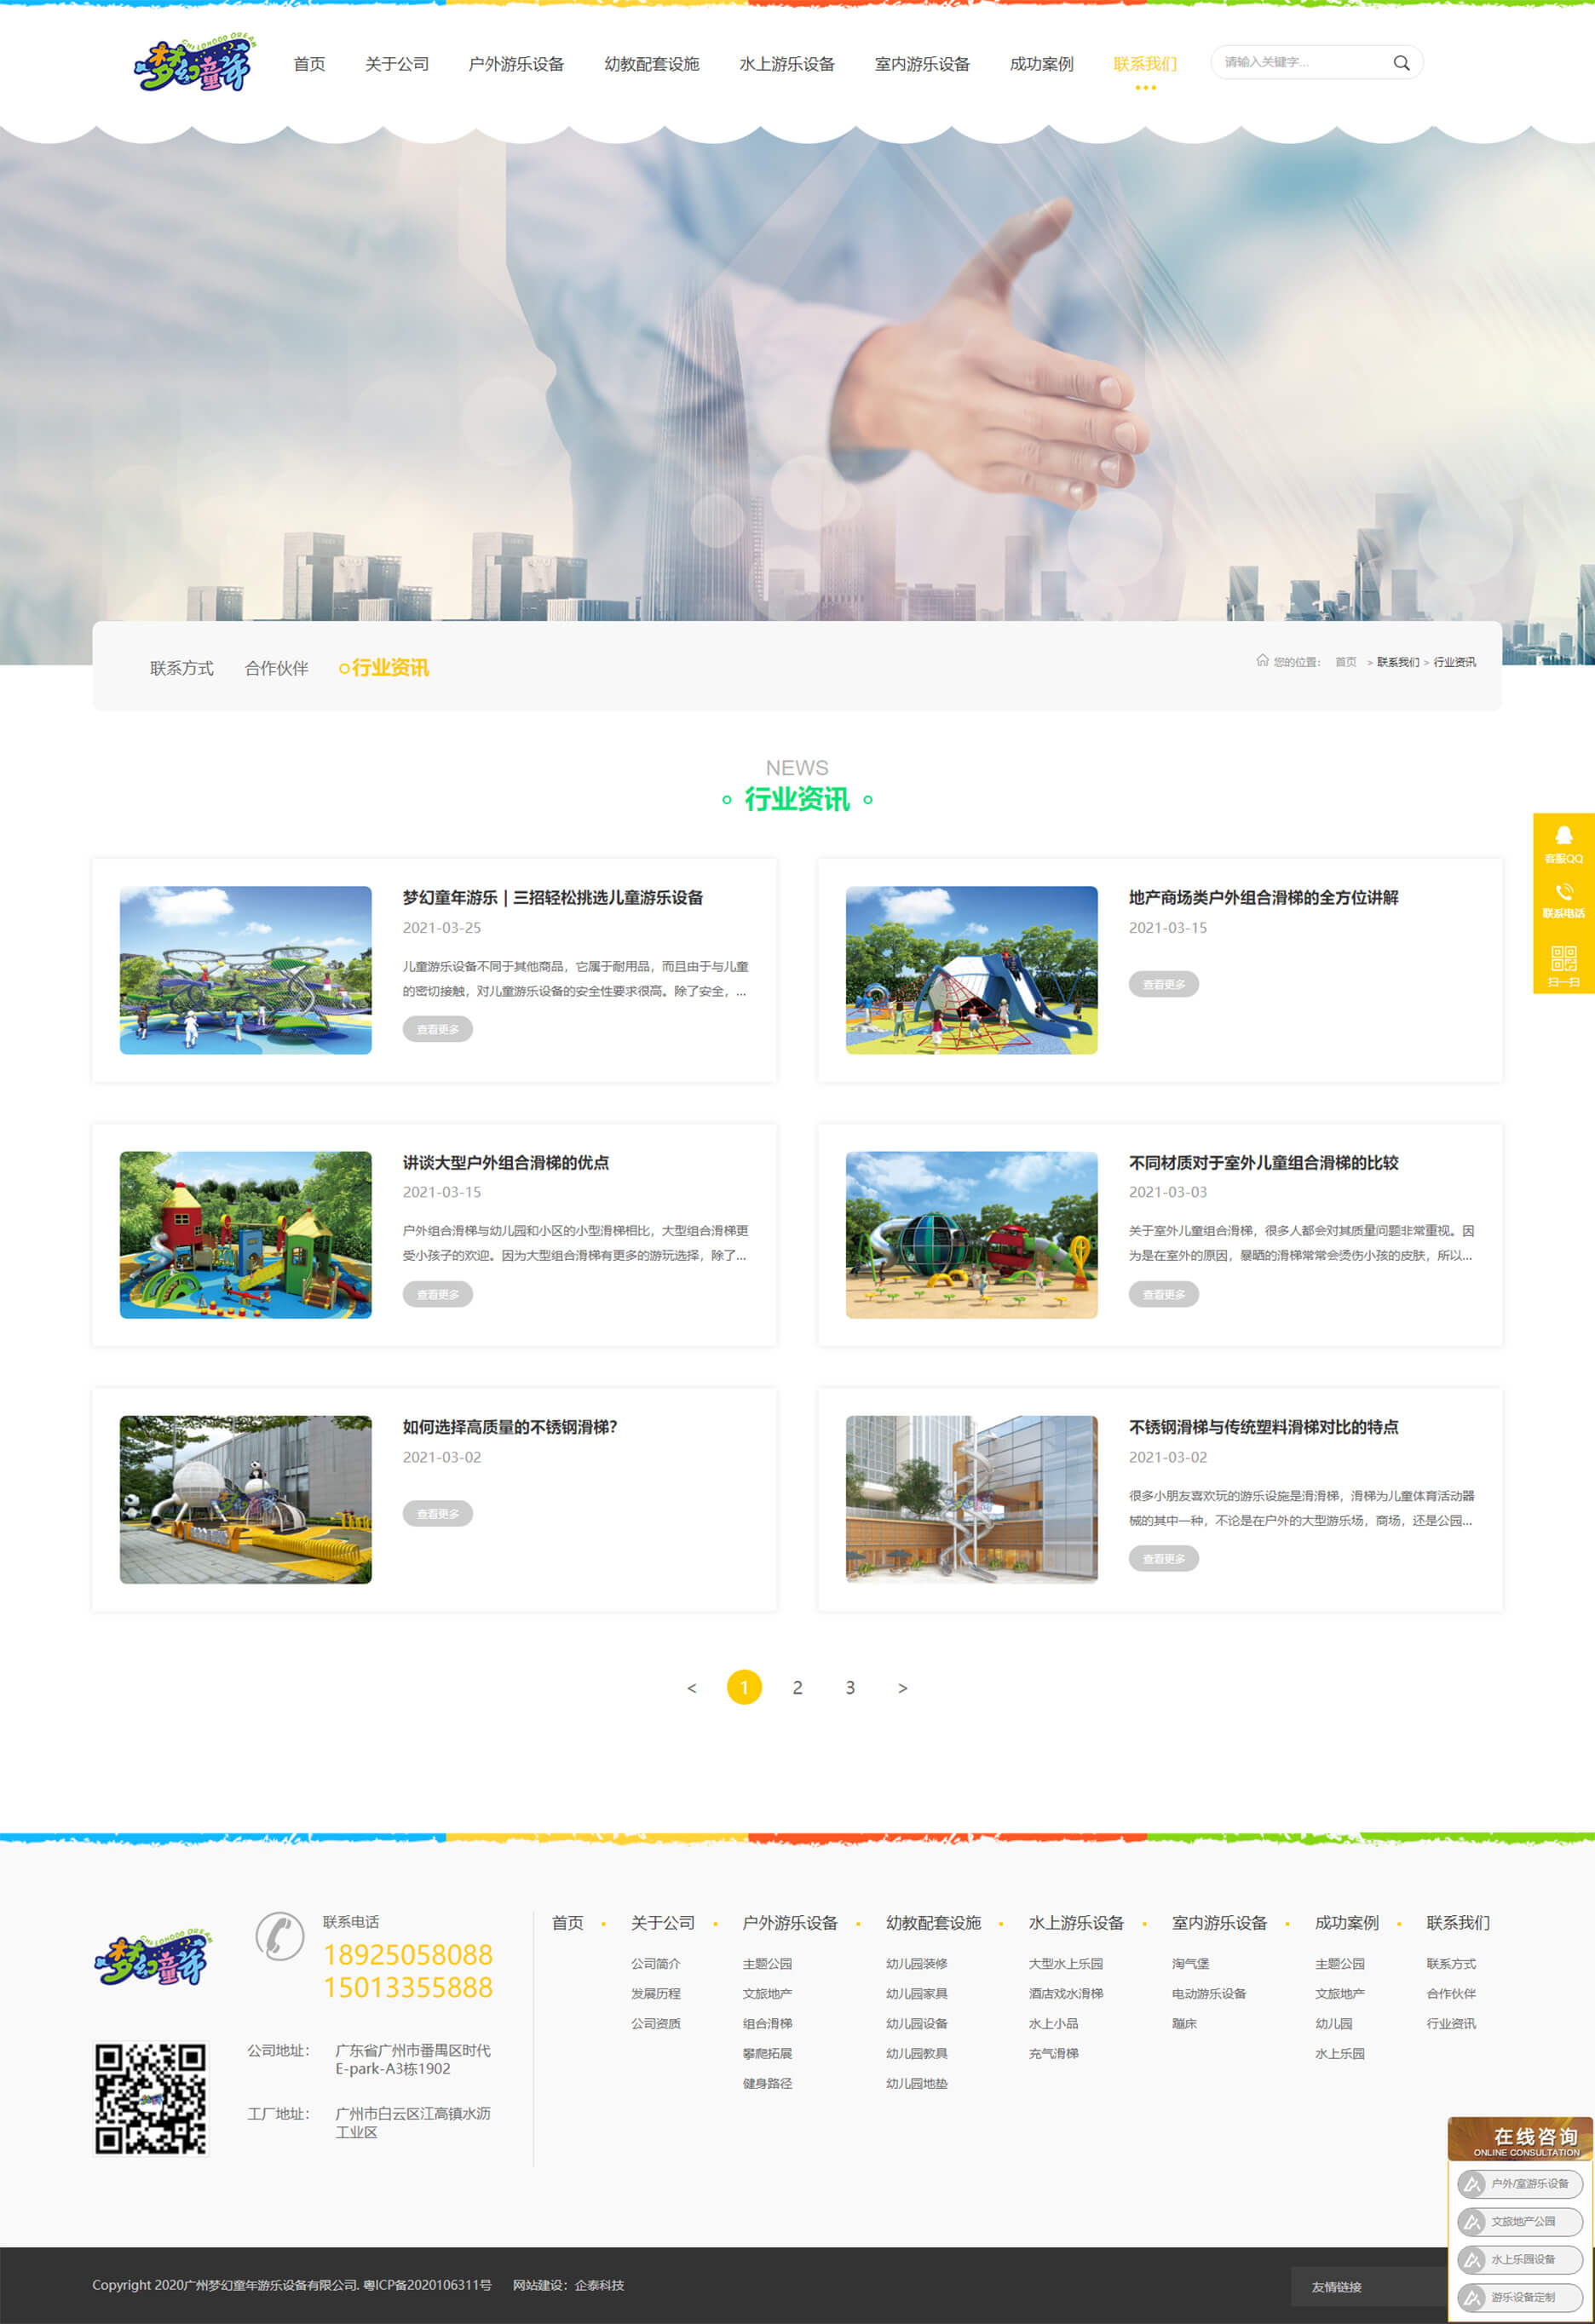Go to next page with > arrow
This screenshot has width=1595, height=2324.
tap(902, 1688)
